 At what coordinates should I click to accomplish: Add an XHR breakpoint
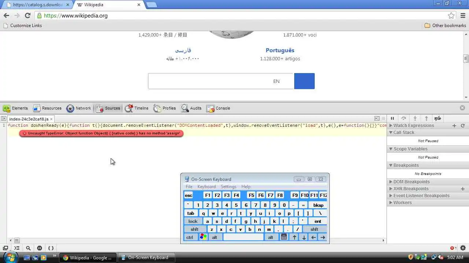coord(463,189)
